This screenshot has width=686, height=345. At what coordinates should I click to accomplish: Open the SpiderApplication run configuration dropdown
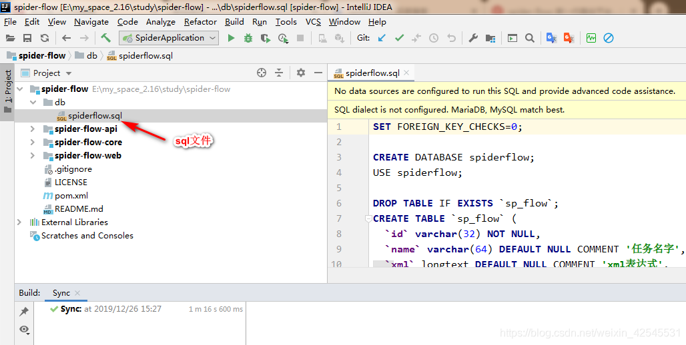[168, 39]
